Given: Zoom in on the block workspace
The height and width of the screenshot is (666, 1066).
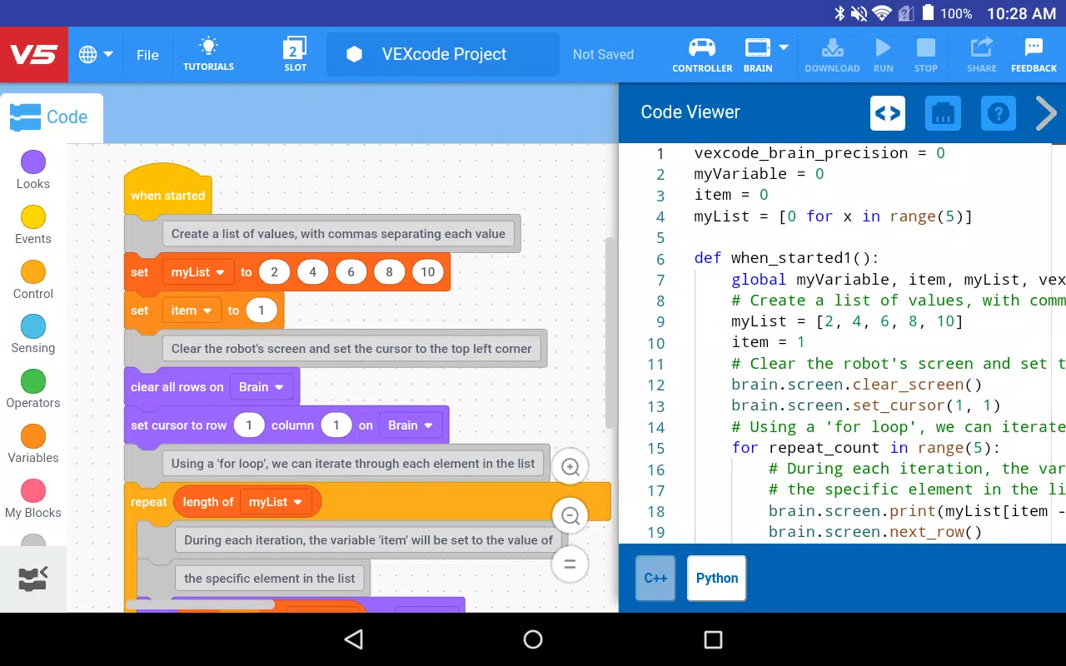Looking at the screenshot, I should (570, 468).
